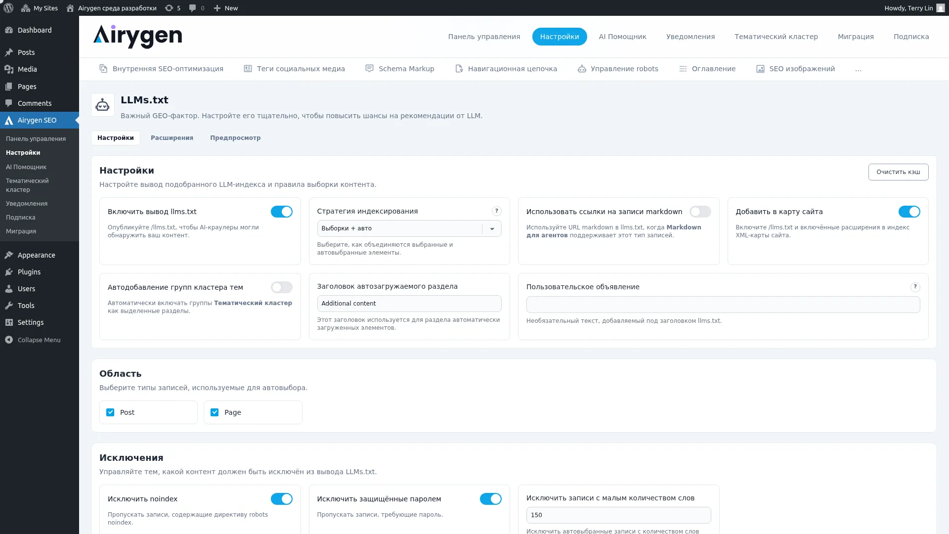Open the comments bubble in admin bar
This screenshot has height=534, width=949.
[196, 8]
